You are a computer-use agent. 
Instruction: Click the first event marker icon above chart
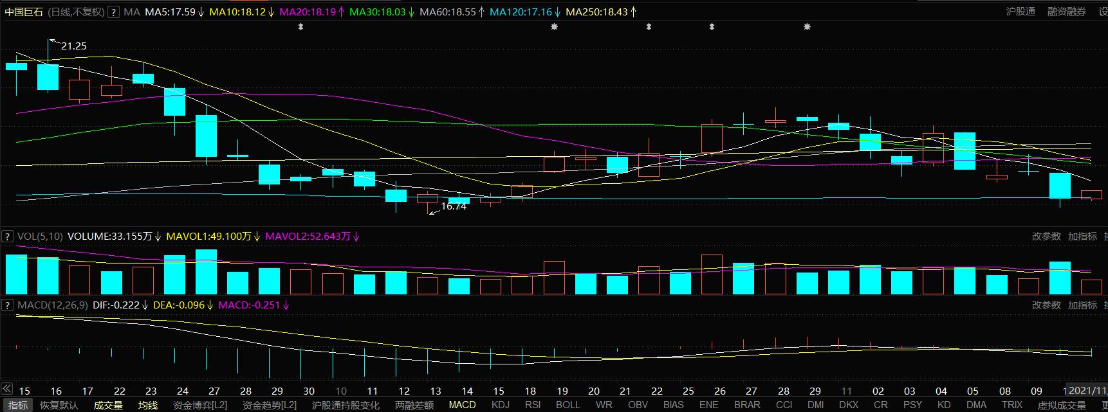click(300, 27)
